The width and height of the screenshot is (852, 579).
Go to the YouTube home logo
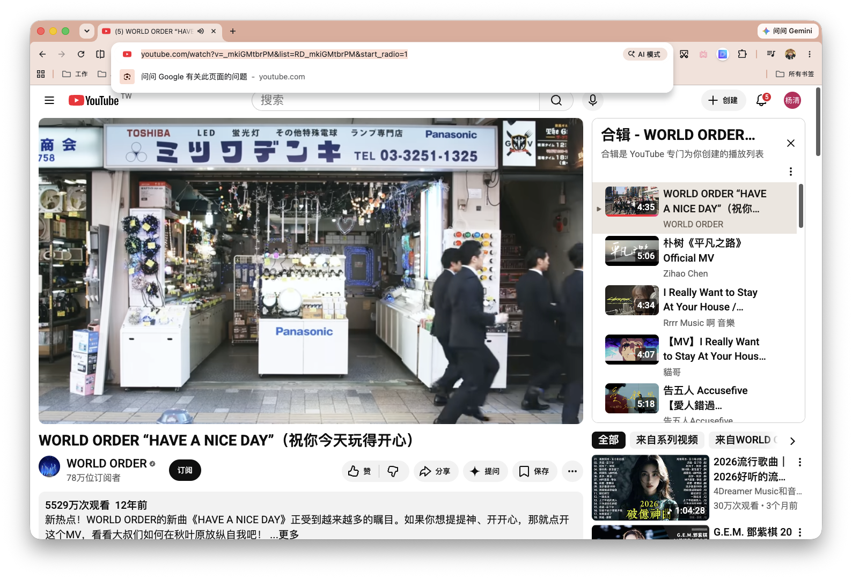pos(94,100)
